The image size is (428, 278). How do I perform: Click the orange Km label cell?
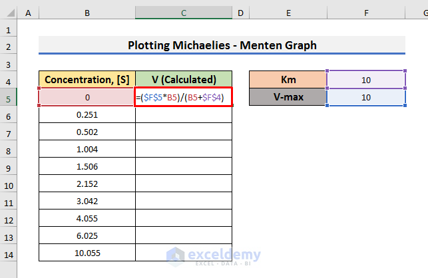[288, 80]
